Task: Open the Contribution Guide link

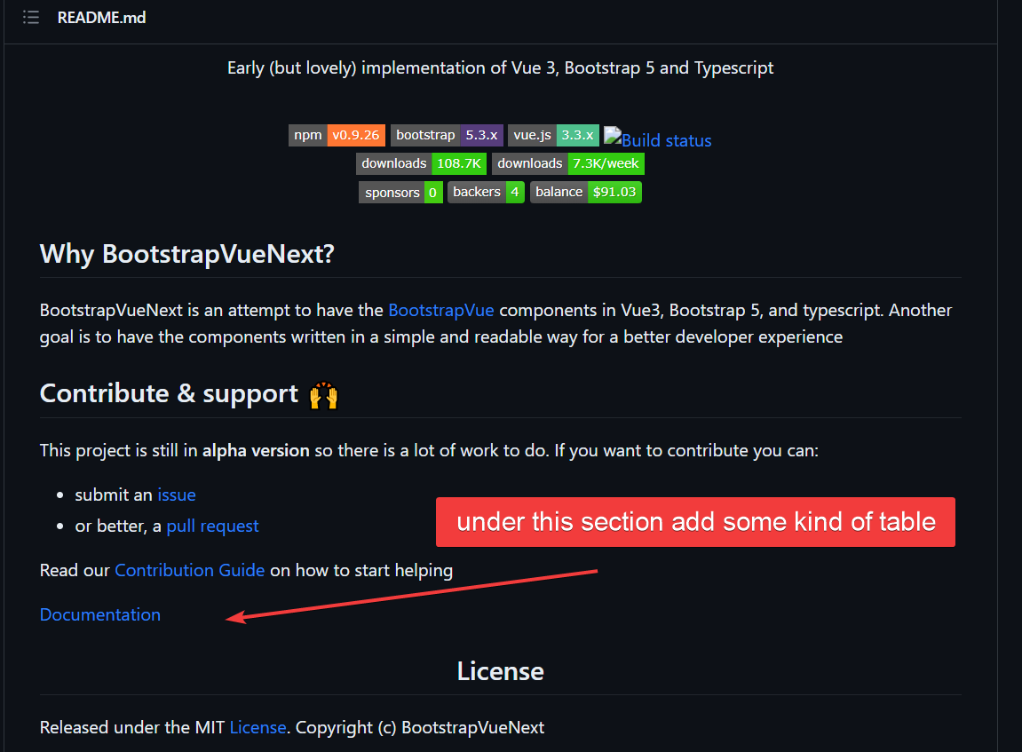Action: click(189, 570)
